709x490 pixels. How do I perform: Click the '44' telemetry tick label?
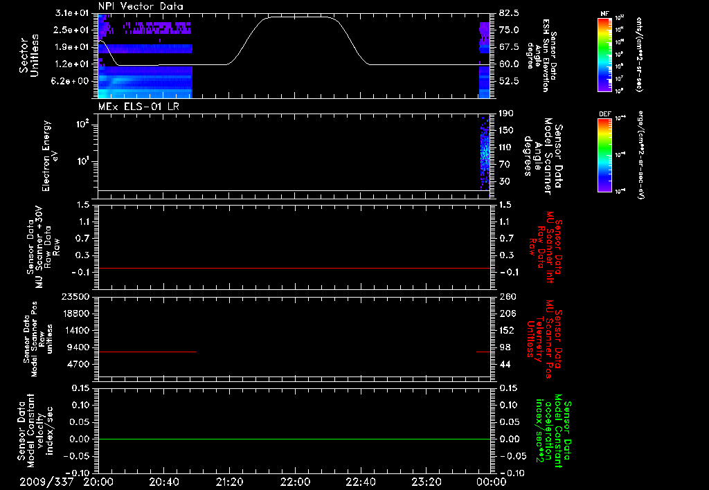(505, 364)
